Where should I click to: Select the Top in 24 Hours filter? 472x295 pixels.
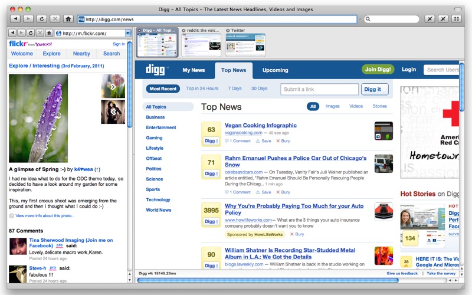202,88
